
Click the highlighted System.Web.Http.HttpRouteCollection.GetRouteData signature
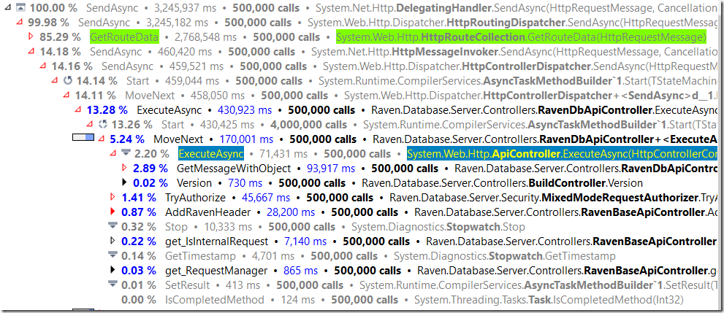(x=521, y=37)
